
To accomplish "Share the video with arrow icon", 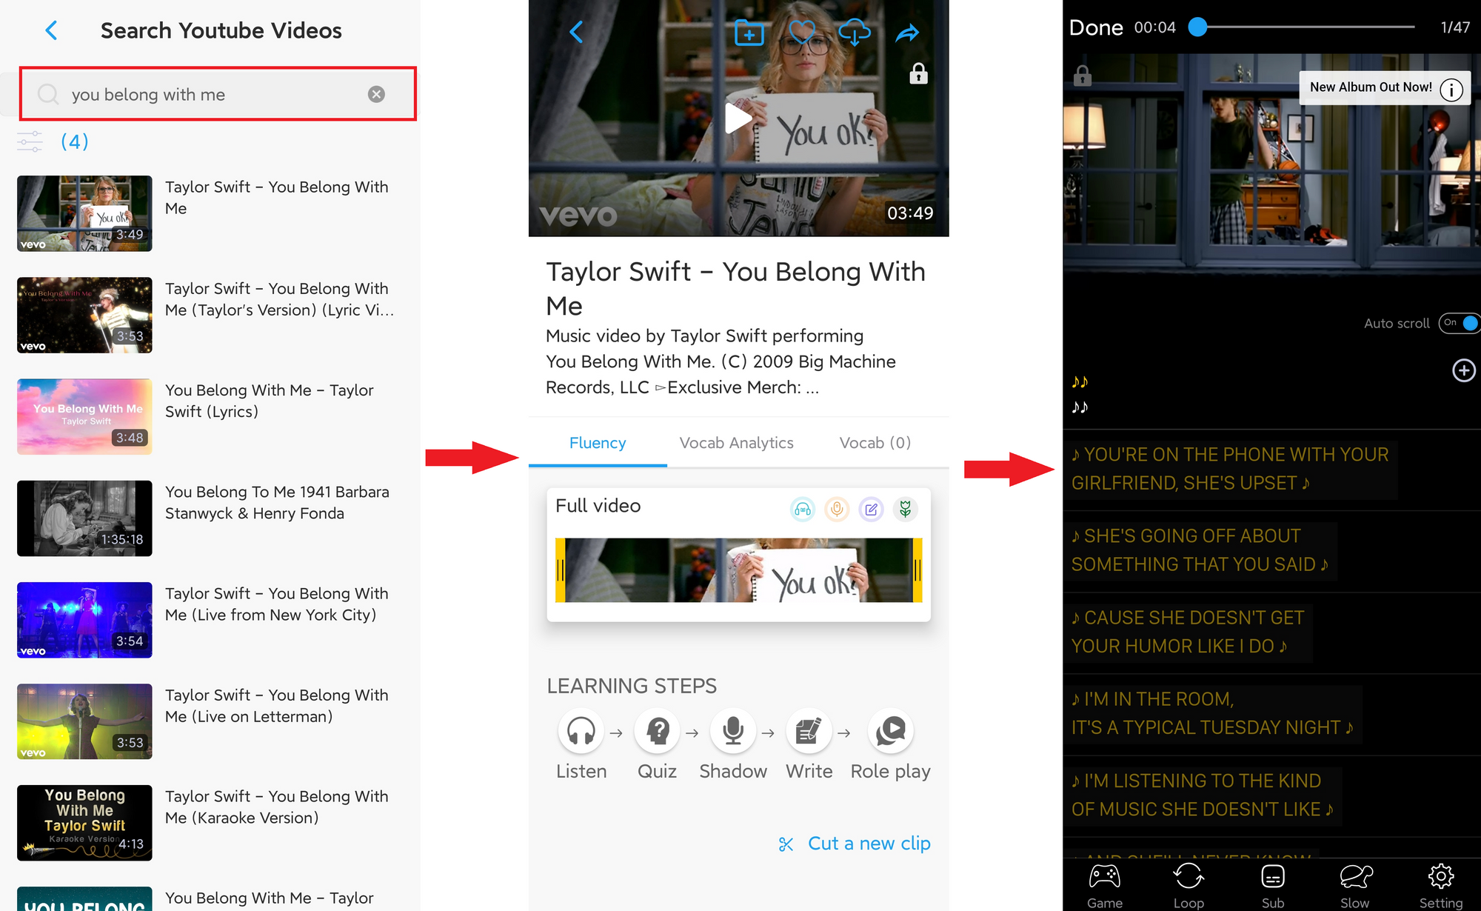I will tap(907, 33).
